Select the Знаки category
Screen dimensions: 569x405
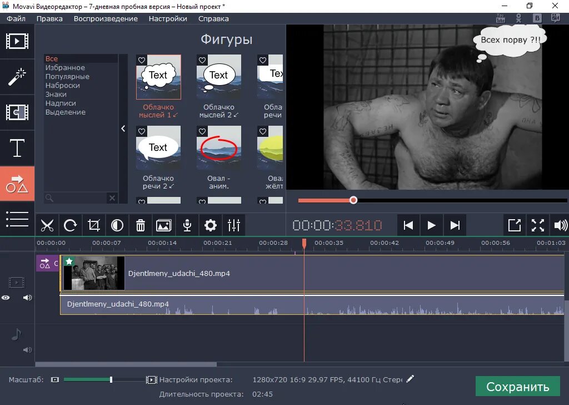81,95
